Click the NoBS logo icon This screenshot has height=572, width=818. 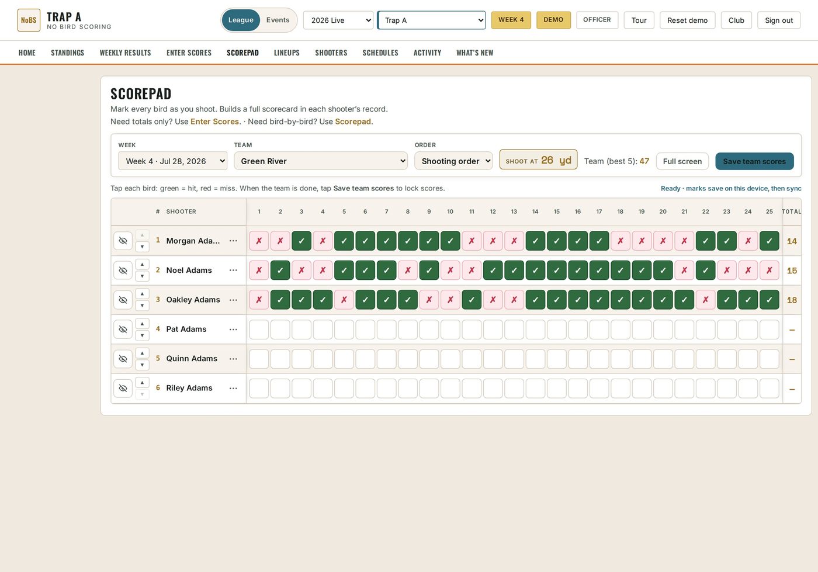pos(29,20)
